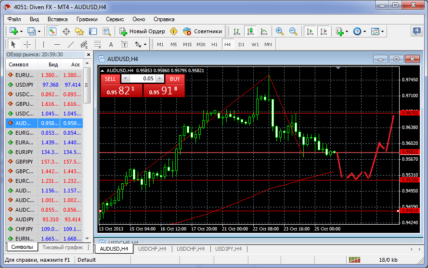Image resolution: width=428 pixels, height=268 pixels.
Task: Zoom out the chart
Action: (293, 31)
